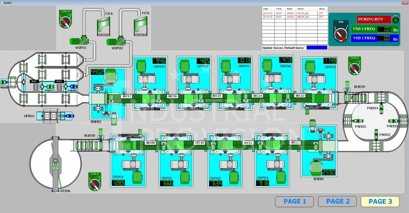Select the first alarm row SLC04_Ext

295,13
